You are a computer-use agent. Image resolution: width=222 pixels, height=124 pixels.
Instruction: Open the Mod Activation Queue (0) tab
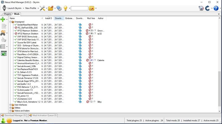click(x=43, y=115)
